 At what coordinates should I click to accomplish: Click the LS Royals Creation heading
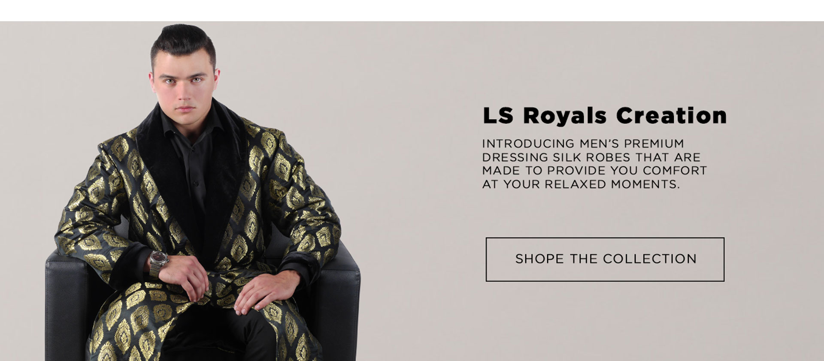605,116
